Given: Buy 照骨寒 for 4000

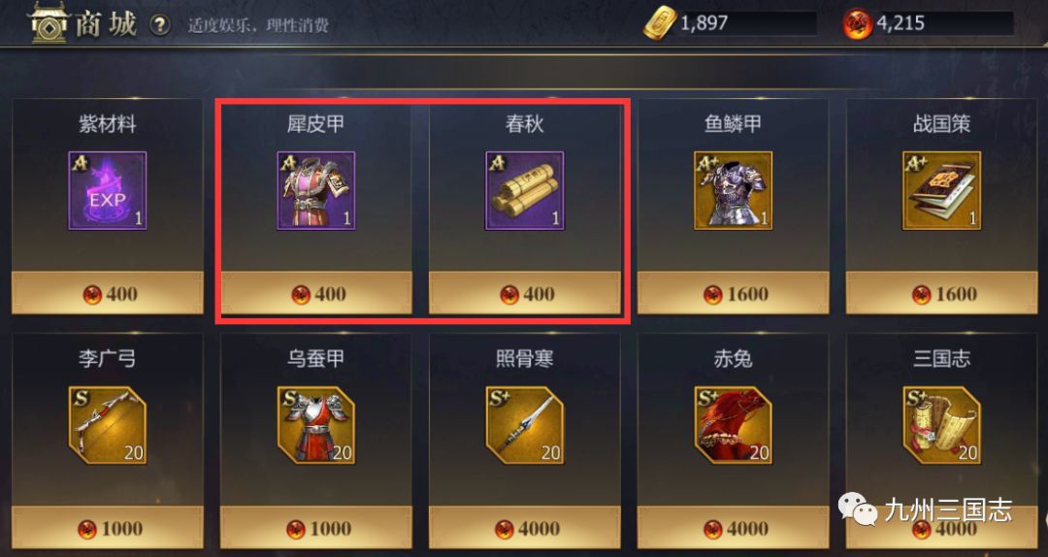Looking at the screenshot, I should click(x=525, y=528).
